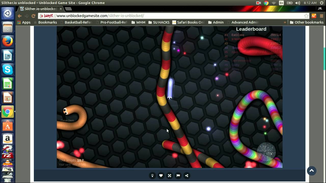Open the Chrome hamburger menu

click(x=321, y=16)
